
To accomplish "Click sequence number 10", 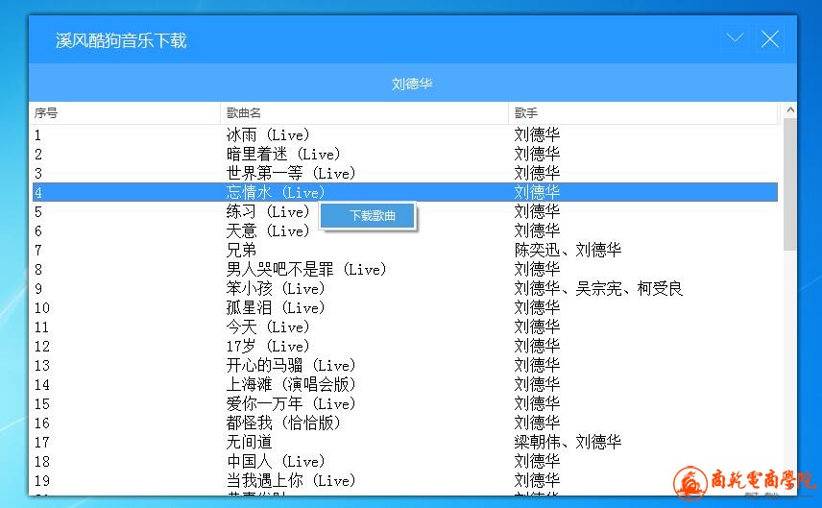I will point(42,308).
